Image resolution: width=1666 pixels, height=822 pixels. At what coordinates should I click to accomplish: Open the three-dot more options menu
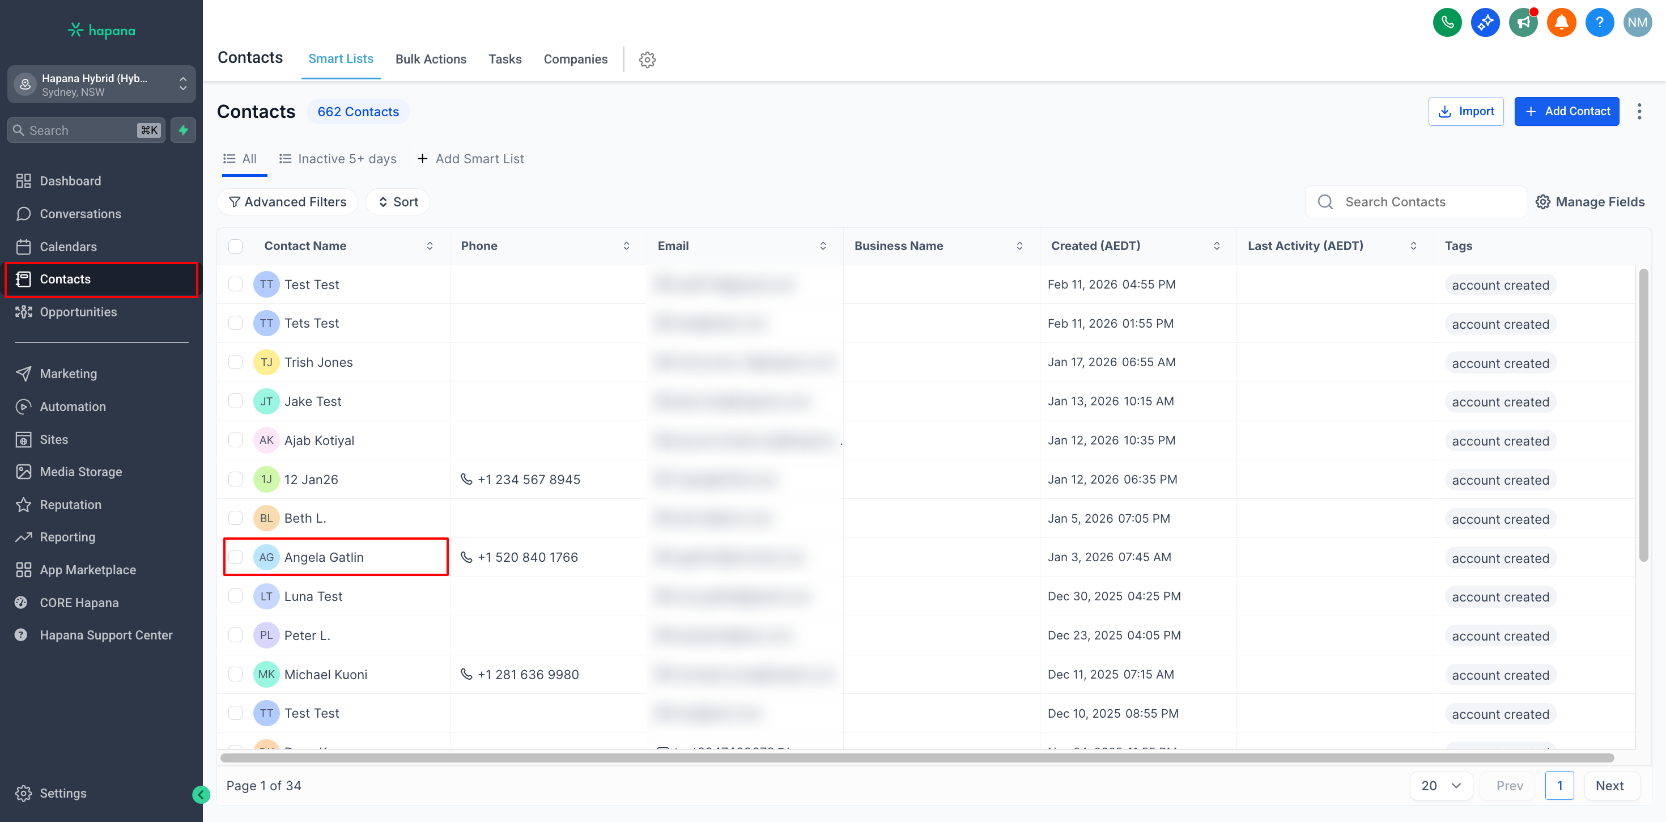point(1639,111)
